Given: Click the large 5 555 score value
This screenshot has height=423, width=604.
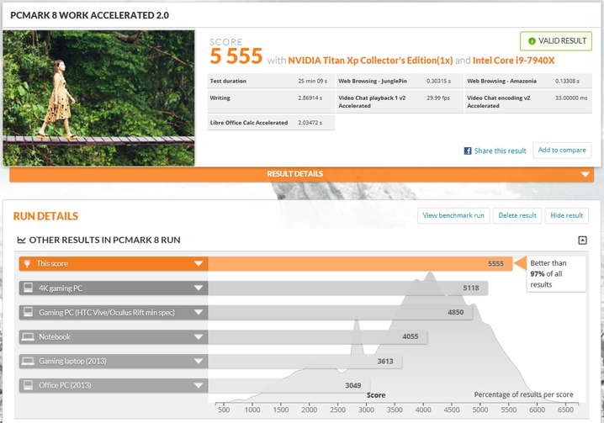Looking at the screenshot, I should click(236, 56).
